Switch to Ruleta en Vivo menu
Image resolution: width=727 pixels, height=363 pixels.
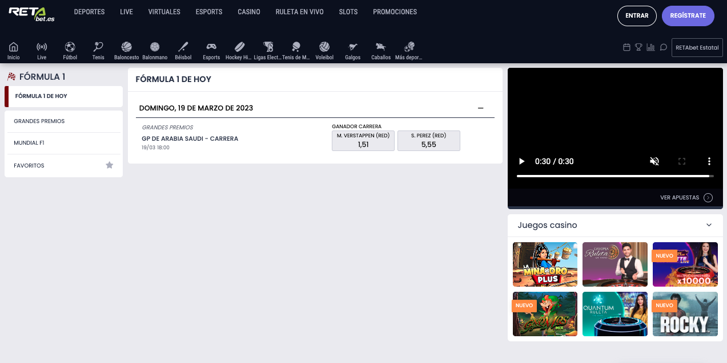coord(299,12)
